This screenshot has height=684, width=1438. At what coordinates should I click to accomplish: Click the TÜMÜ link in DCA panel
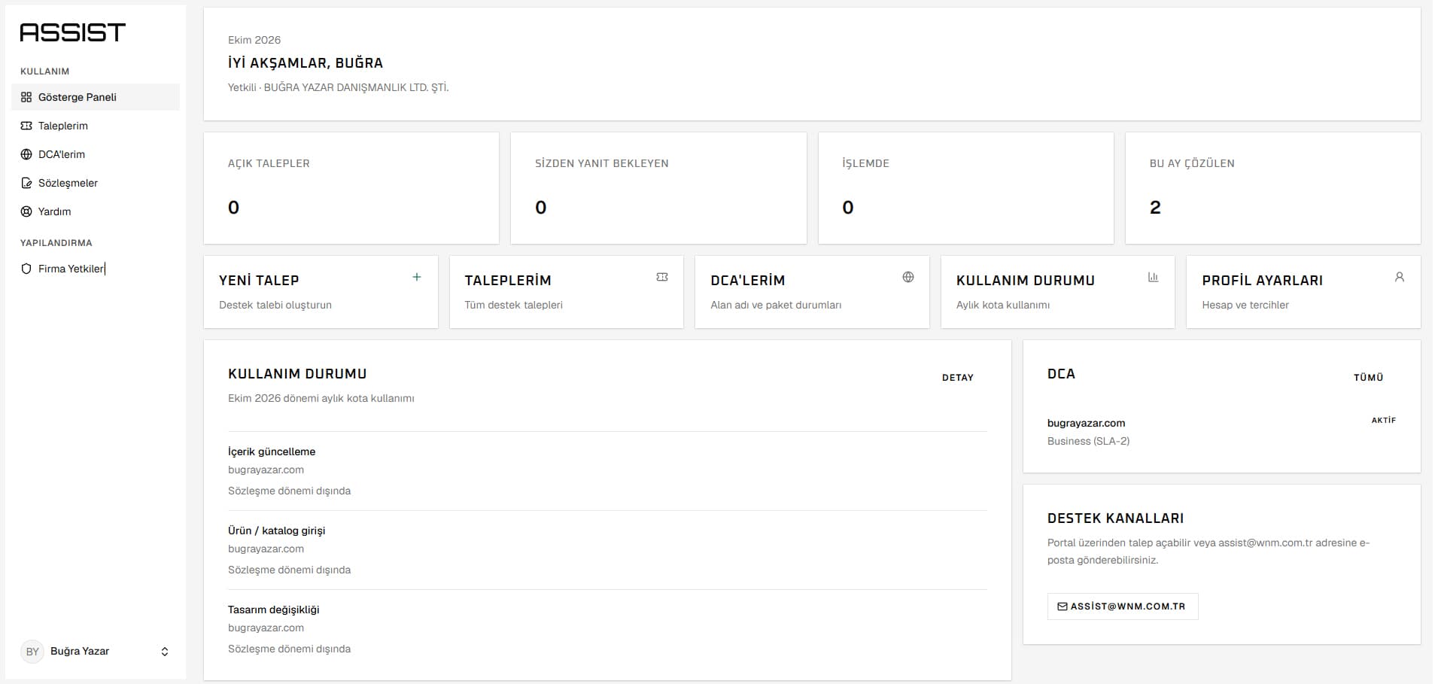click(x=1368, y=378)
